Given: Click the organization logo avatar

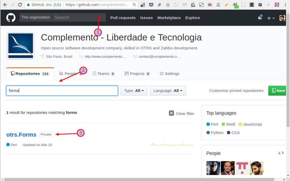Looking at the screenshot, I should pyautogui.click(x=20, y=46).
